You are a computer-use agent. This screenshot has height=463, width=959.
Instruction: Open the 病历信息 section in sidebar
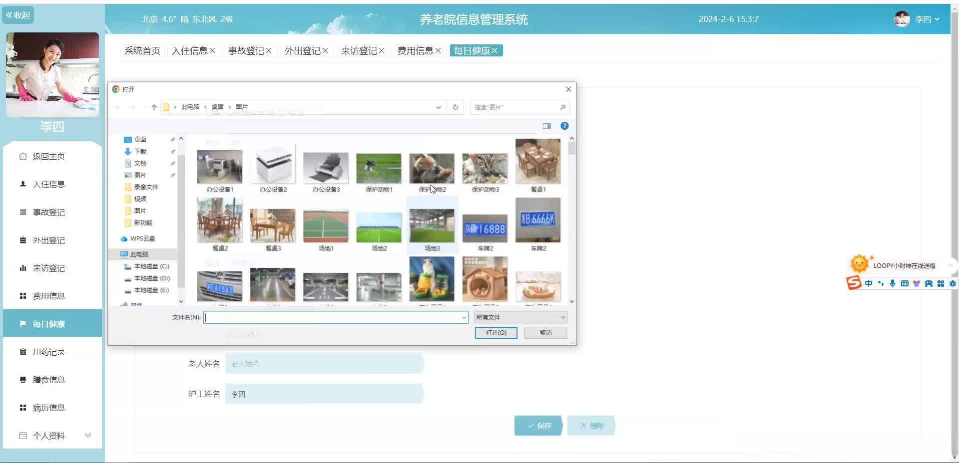click(x=47, y=407)
